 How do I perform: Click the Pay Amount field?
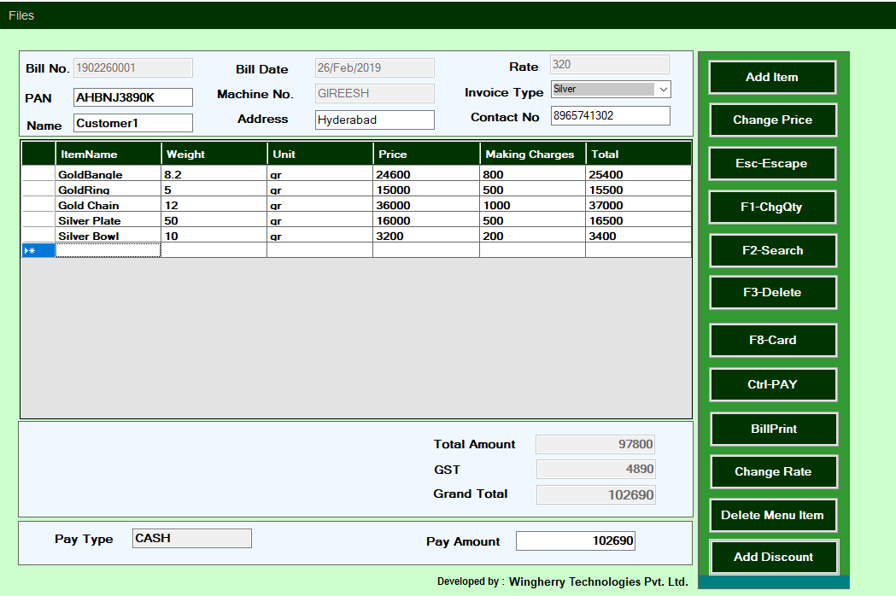(576, 540)
